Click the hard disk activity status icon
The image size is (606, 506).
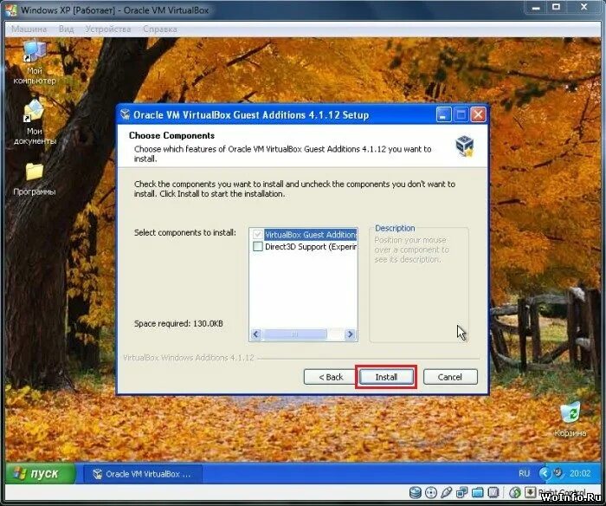[415, 492]
